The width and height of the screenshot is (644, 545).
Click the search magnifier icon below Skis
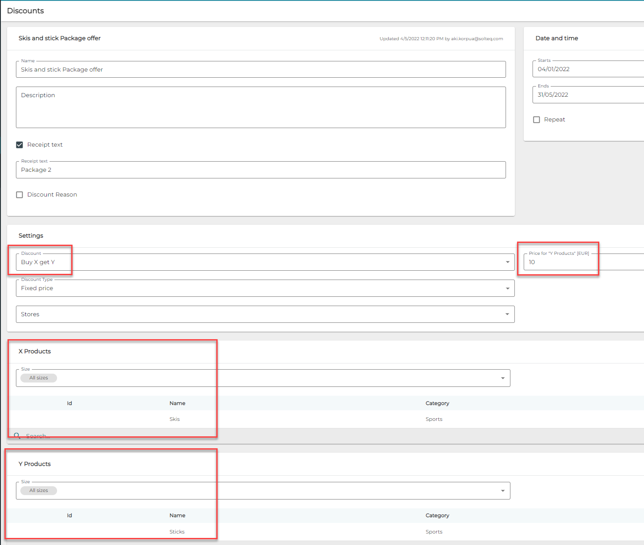(x=17, y=436)
